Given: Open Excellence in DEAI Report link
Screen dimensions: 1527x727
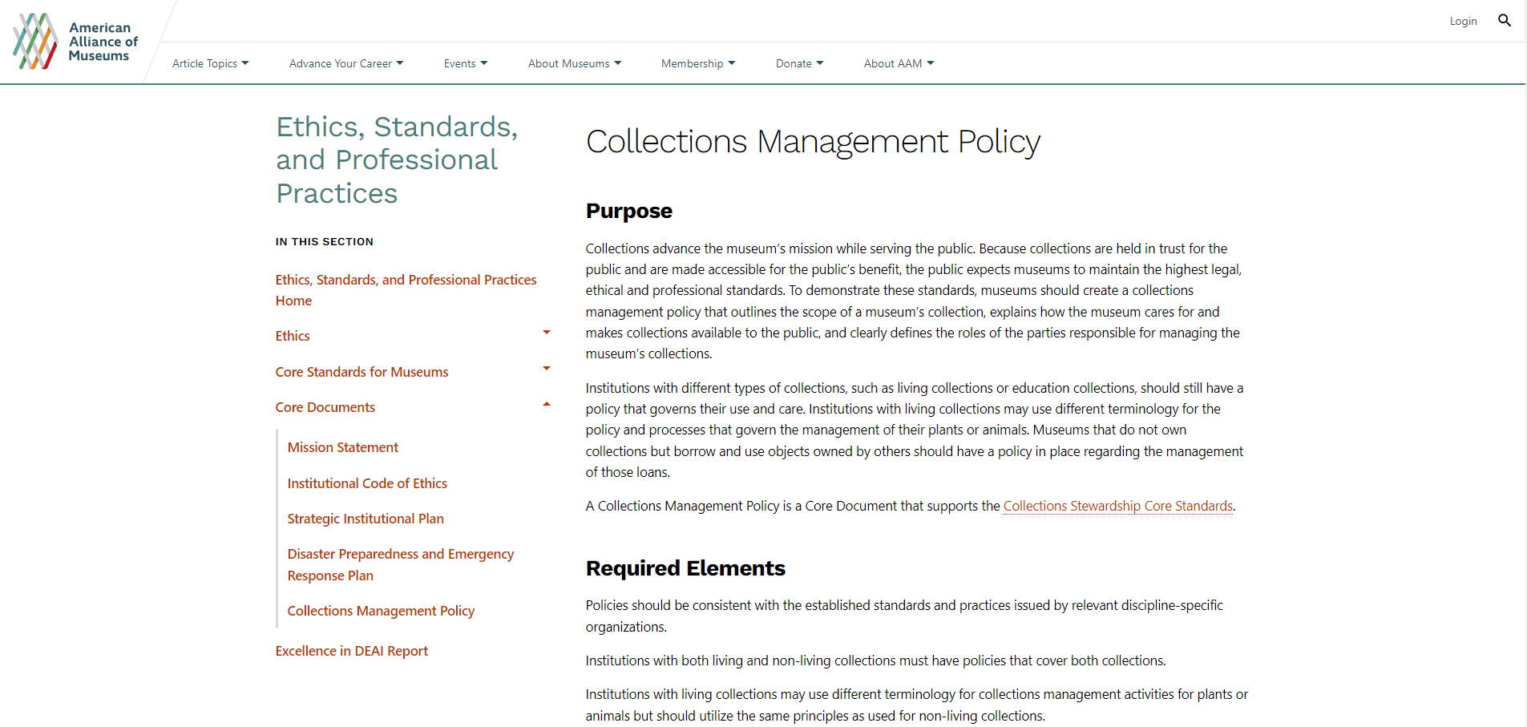Looking at the screenshot, I should coord(351,651).
